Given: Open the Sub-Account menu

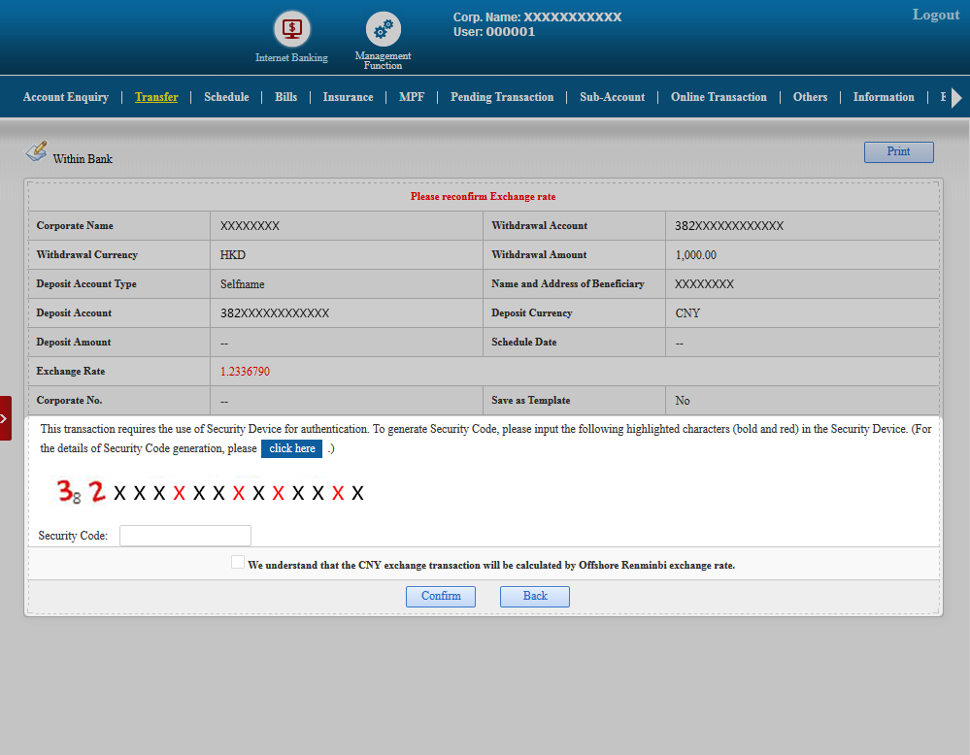Looking at the screenshot, I should pos(612,97).
